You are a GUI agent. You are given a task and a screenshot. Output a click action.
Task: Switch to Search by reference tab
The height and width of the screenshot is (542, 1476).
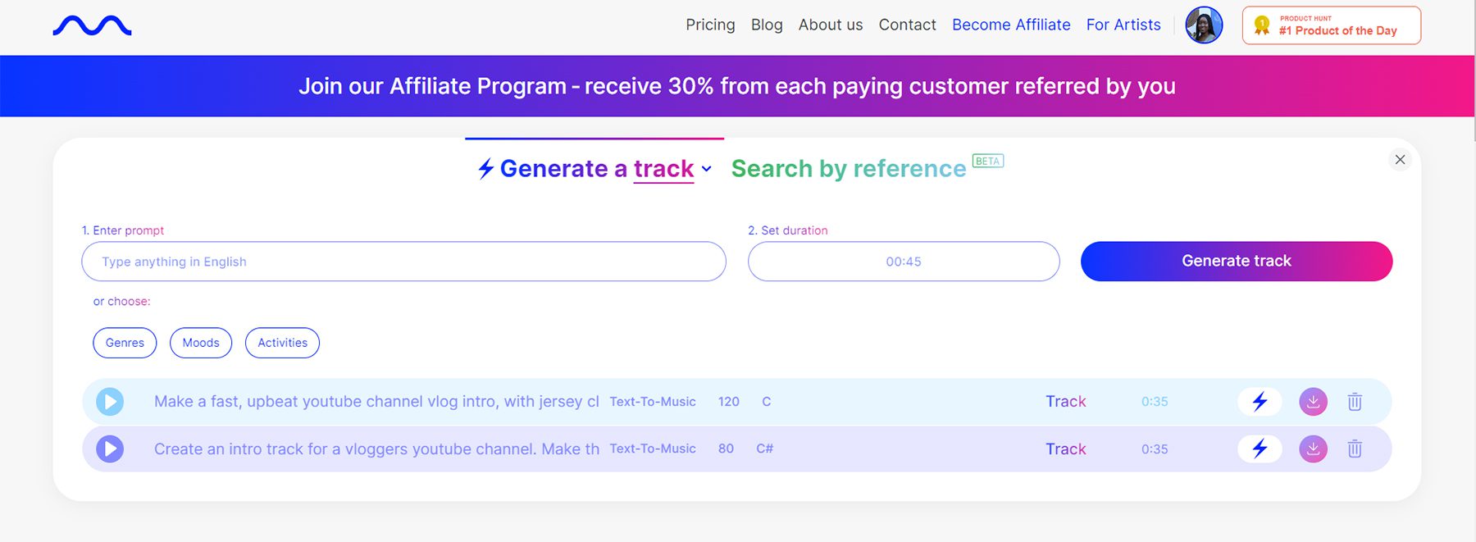click(849, 169)
